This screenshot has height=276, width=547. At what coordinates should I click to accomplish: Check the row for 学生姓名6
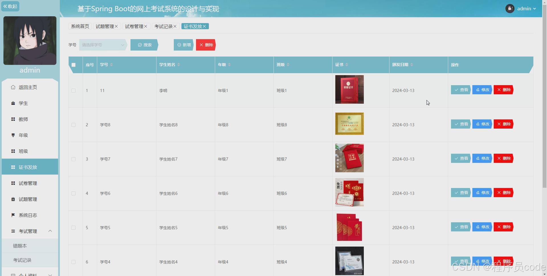point(74,193)
